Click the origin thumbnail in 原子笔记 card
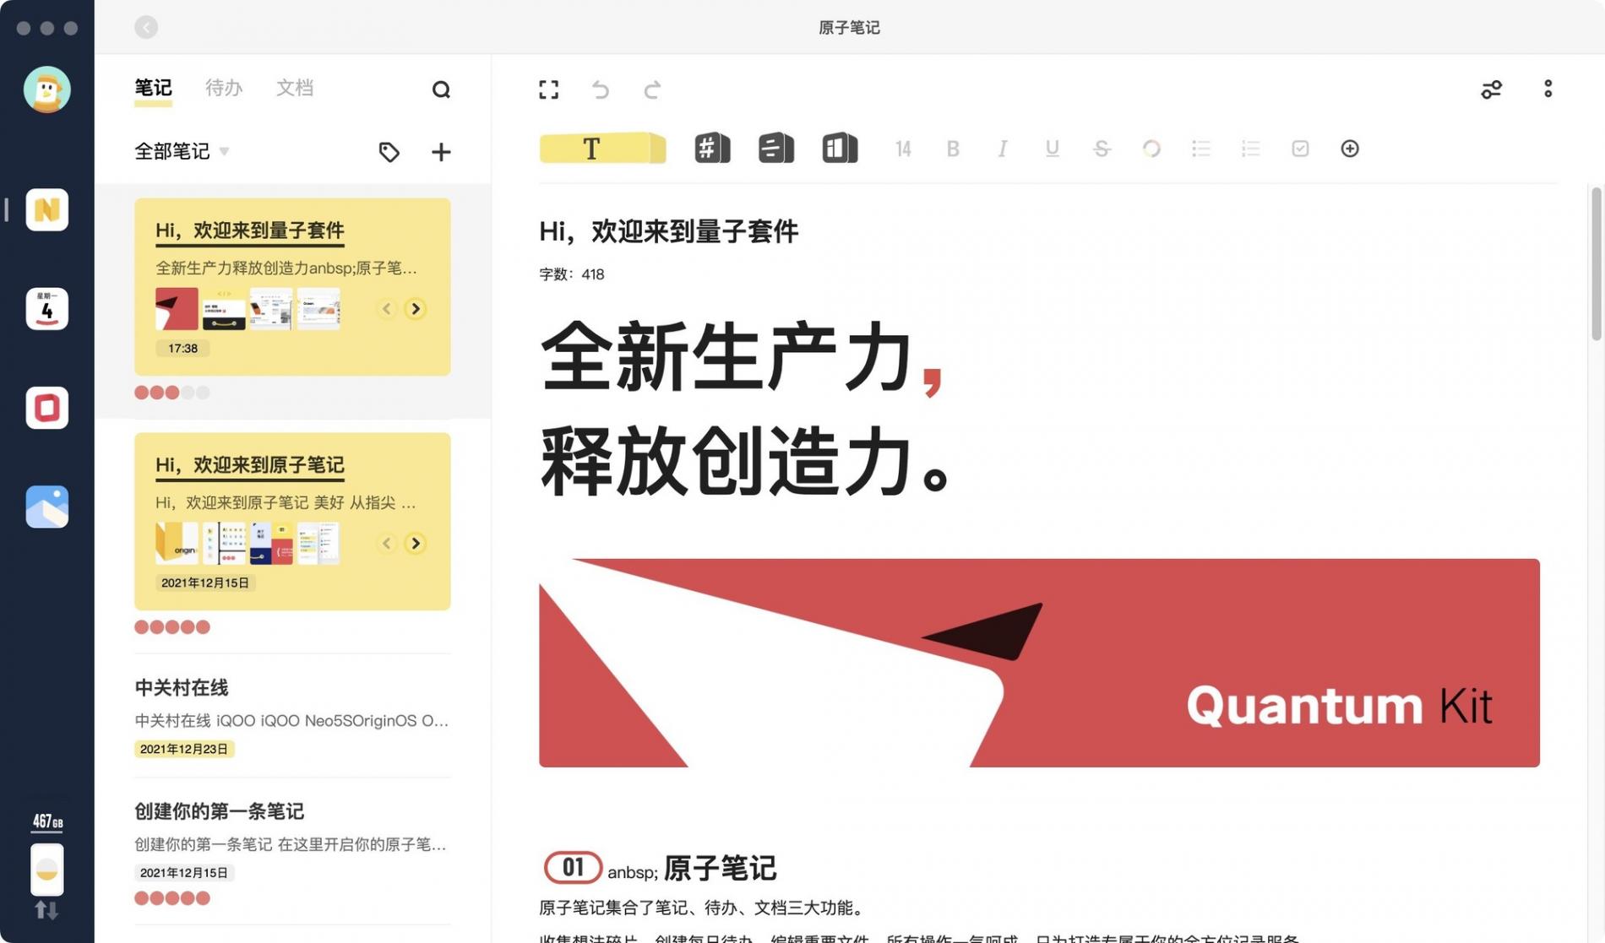This screenshot has width=1605, height=943. (177, 543)
